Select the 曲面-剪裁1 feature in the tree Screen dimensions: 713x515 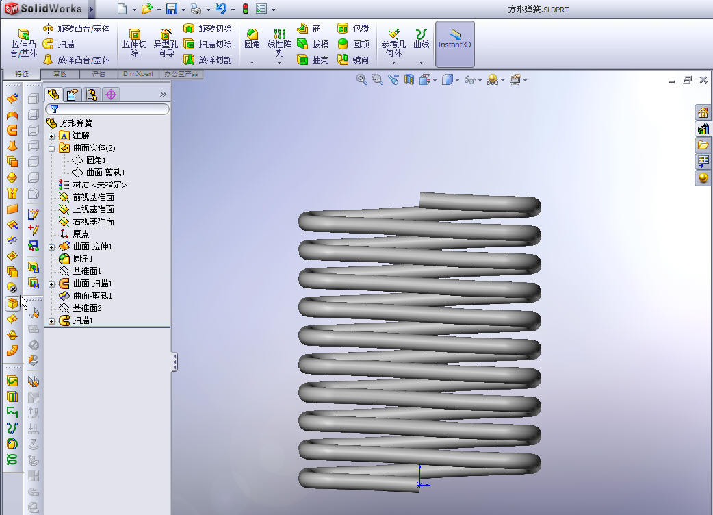click(86, 296)
